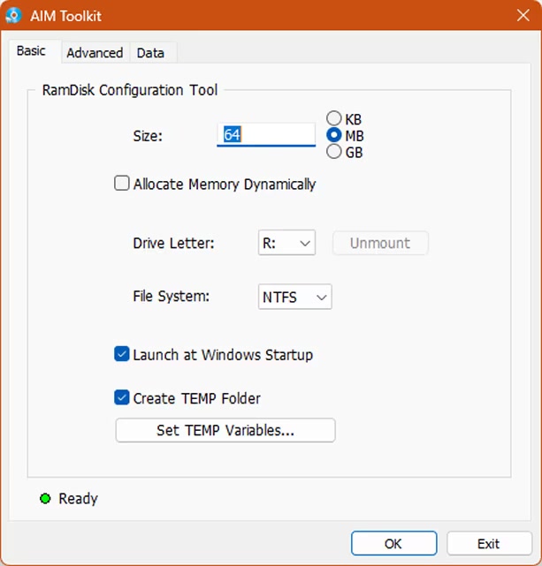
Task: Expand the Drive Letter dropdown
Action: click(286, 243)
